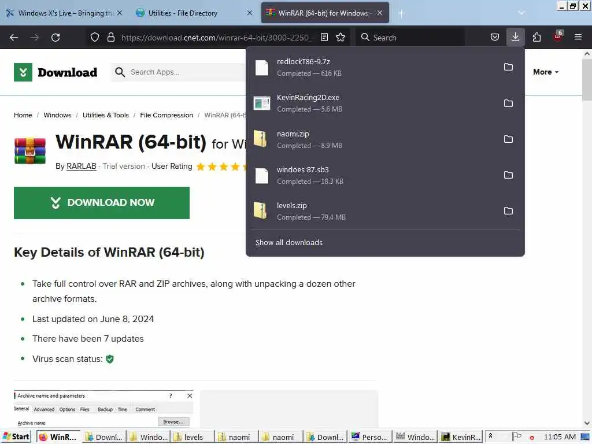Click Show all downloads
This screenshot has height=444, width=592.
coord(289,242)
